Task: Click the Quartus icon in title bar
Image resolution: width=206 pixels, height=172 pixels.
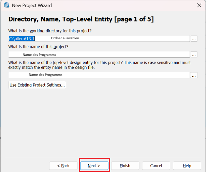Action: click(x=6, y=5)
